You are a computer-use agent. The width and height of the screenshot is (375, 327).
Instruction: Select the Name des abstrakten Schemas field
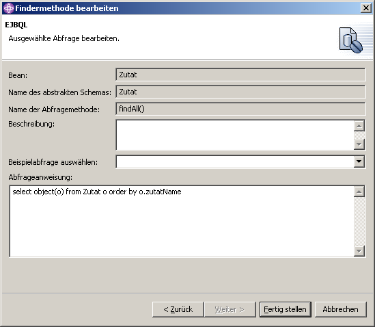(x=240, y=92)
